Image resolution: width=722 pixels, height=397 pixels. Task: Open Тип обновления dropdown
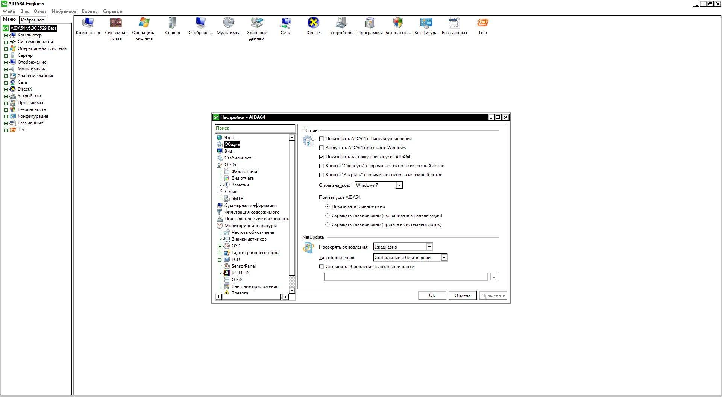click(410, 257)
